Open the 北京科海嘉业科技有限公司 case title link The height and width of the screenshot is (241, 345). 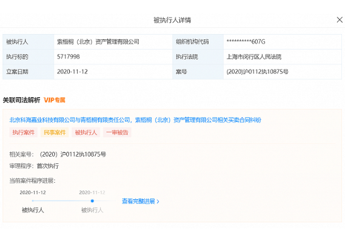point(135,120)
